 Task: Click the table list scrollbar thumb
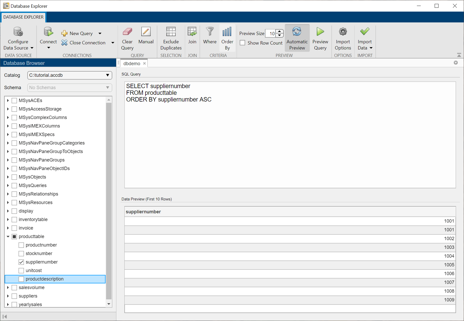109,201
